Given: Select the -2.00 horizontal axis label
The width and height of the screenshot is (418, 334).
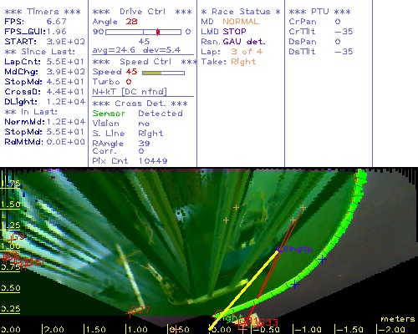Looking at the screenshot, I should pyautogui.click(x=391, y=330).
